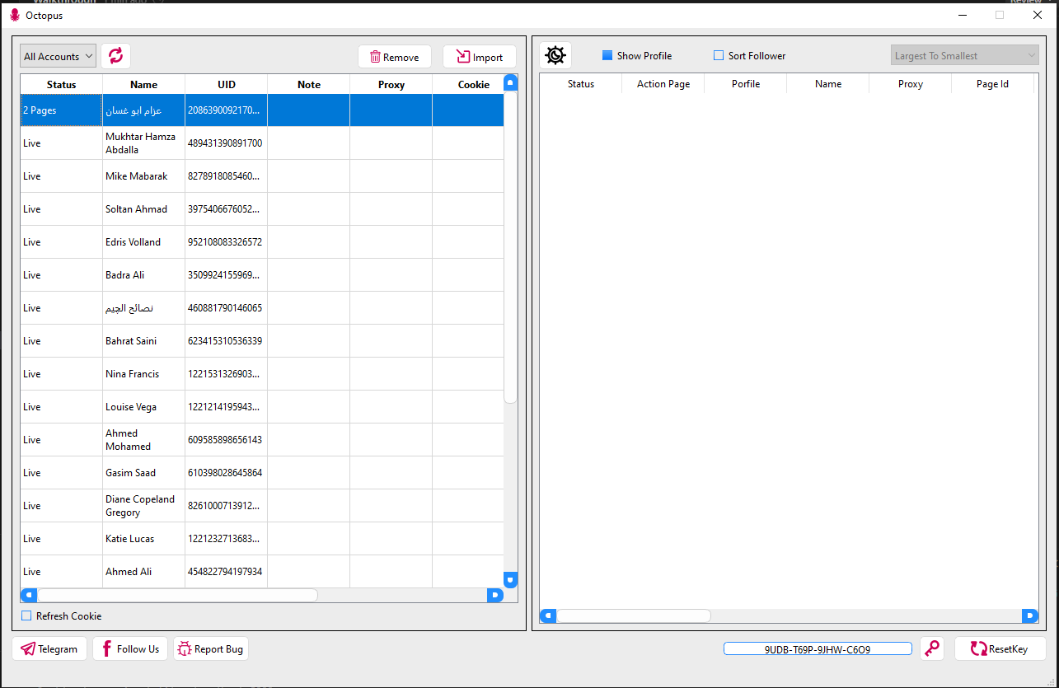The image size is (1059, 688).
Task: Click the gear settings icon in right panel
Action: tap(555, 56)
